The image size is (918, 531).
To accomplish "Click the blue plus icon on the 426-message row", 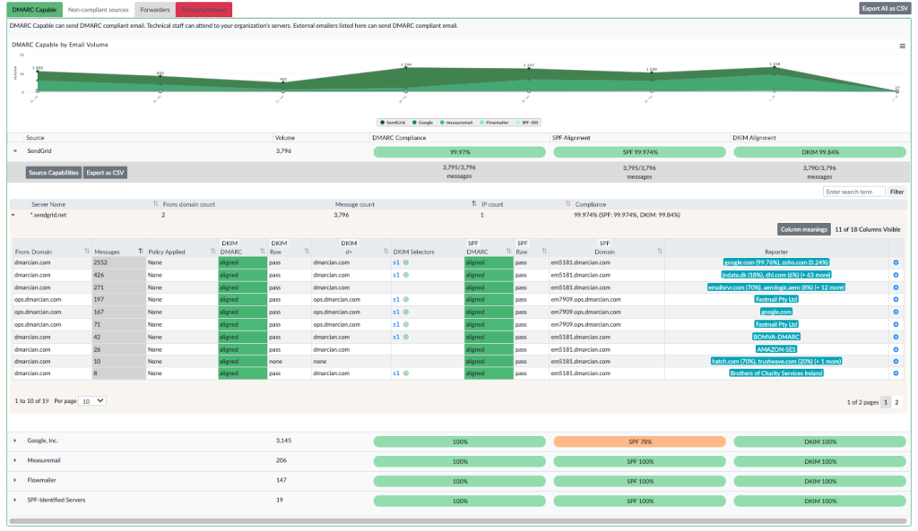I will (896, 275).
